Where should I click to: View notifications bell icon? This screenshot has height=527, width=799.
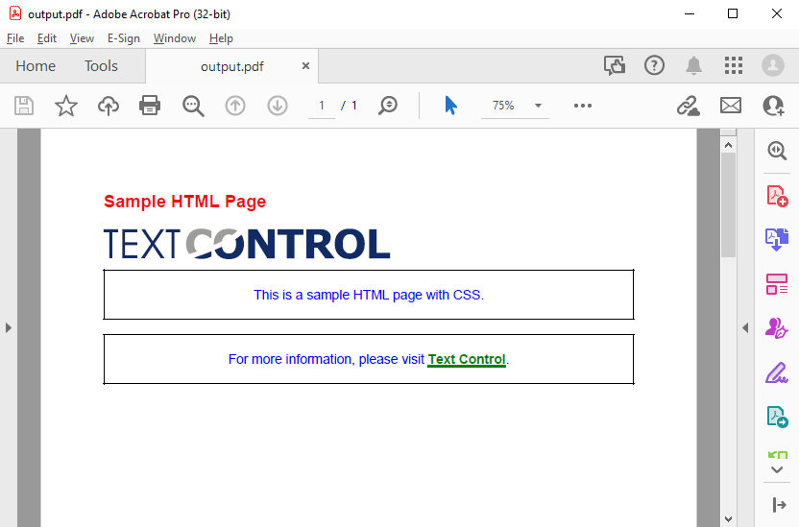693,65
